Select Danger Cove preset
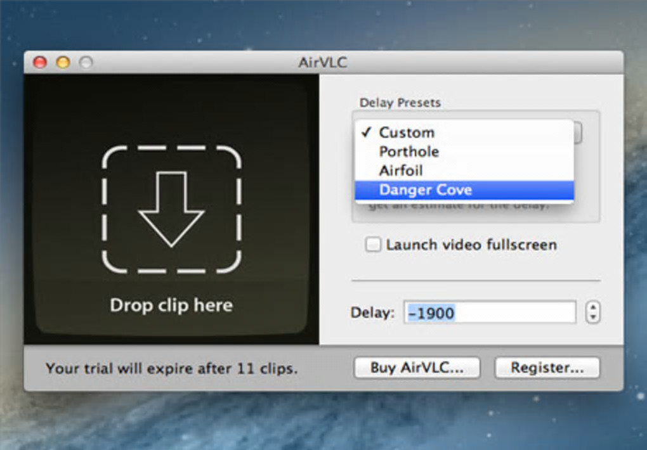Screen dimensions: 647x450 [464, 190]
